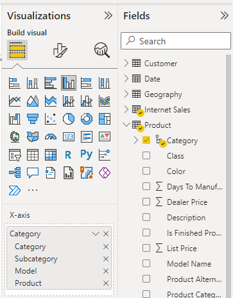Select the Power Apps visual
This screenshot has height=298, width=233.
point(105,173)
